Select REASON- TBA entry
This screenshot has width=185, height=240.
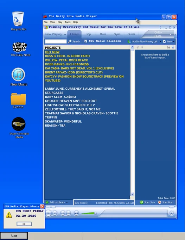pos(55,126)
